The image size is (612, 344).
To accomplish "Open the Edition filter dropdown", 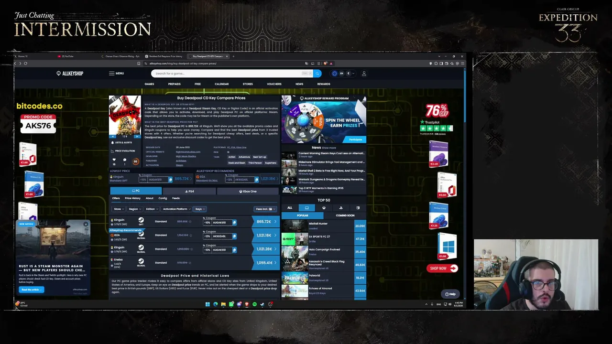I will coord(152,209).
